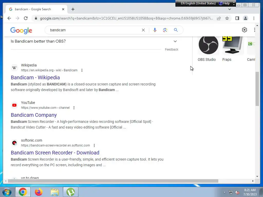Open Bandicam - Wikipedia result
Viewport: 263px width, 197px height.
(x=35, y=77)
